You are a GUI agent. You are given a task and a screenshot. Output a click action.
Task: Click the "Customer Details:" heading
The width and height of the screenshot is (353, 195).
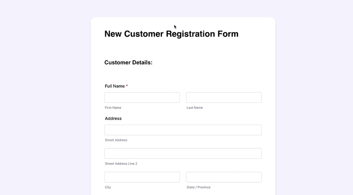pyautogui.click(x=128, y=63)
